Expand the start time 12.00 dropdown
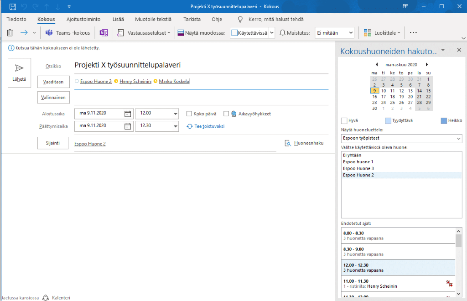 [x=176, y=114]
